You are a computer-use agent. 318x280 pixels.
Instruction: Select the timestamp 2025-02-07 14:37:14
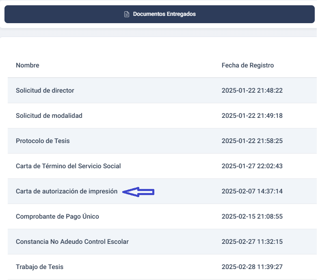[252, 191]
